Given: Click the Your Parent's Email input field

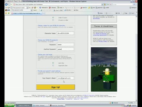Looking at the screenshot, I should coord(65,78).
